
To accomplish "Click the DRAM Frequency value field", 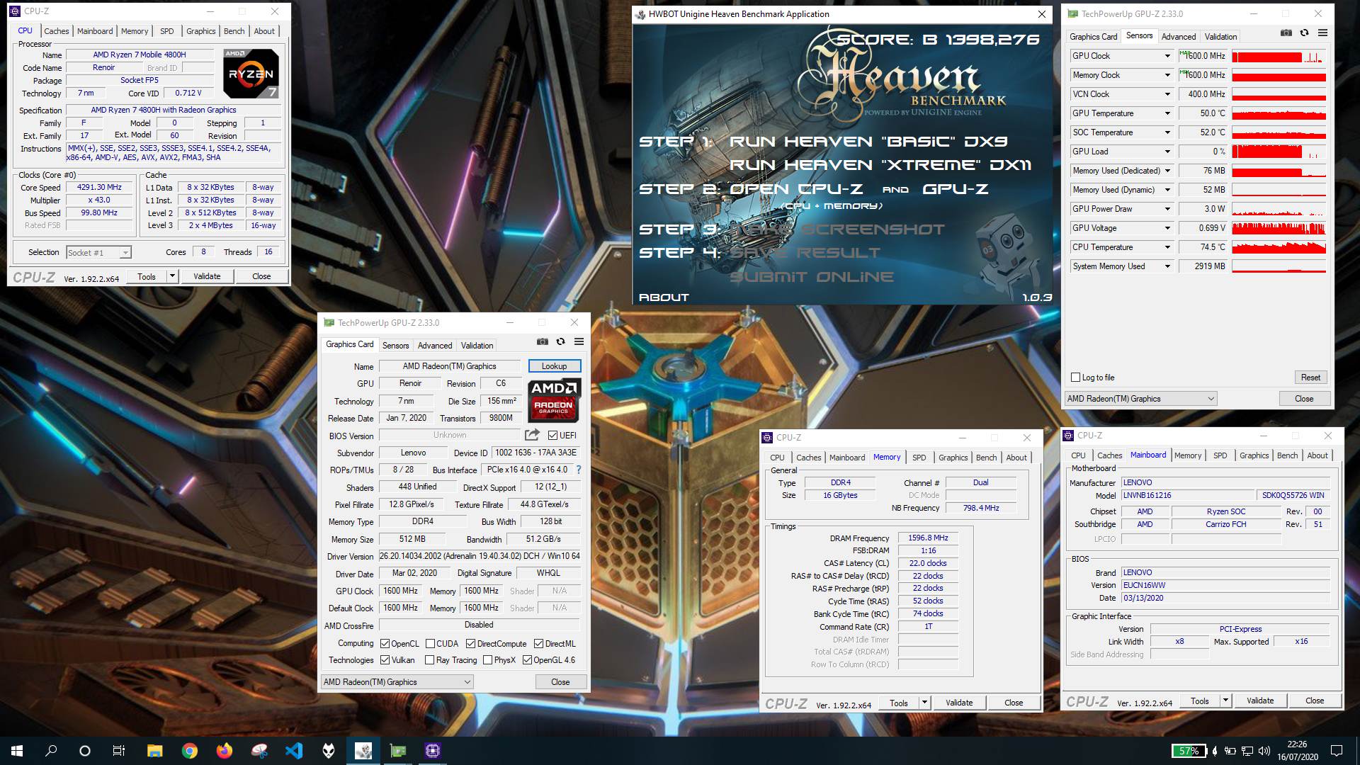I will click(928, 538).
